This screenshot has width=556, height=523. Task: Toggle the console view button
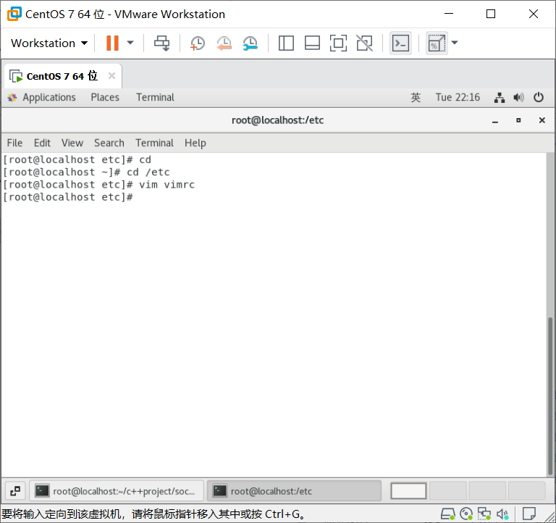[x=400, y=43]
